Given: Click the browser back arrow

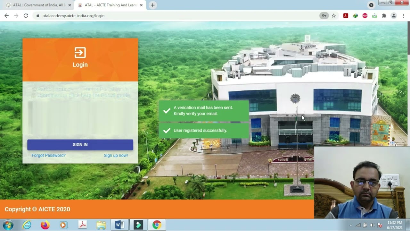Looking at the screenshot, I should (x=6, y=15).
